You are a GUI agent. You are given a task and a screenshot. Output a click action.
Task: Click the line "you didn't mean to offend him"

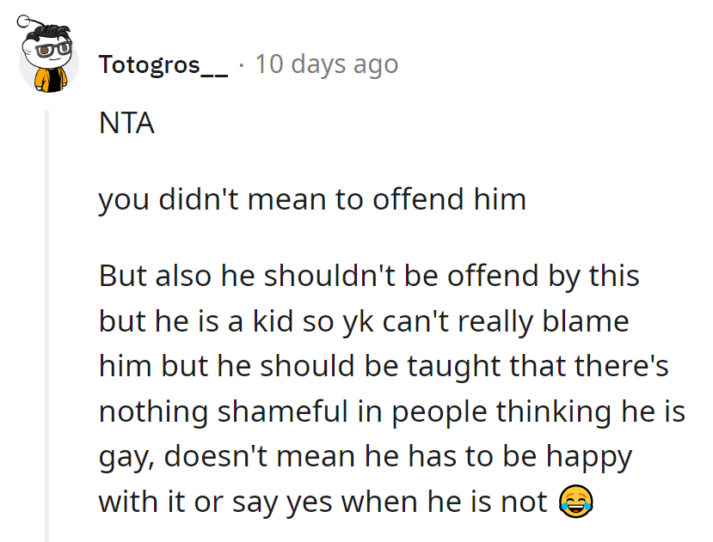click(x=312, y=199)
